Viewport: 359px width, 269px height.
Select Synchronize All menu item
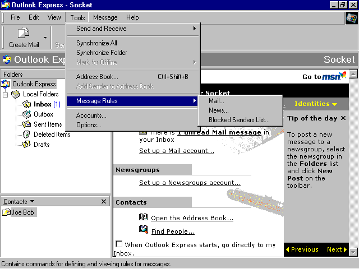click(x=134, y=43)
